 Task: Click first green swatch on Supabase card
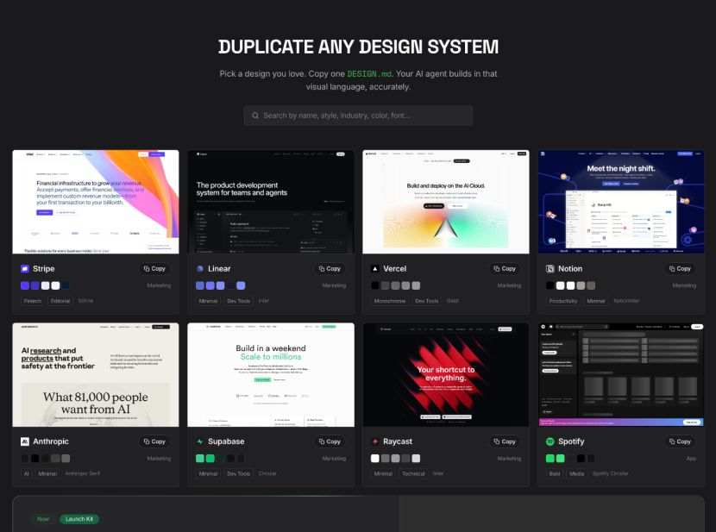pyautogui.click(x=200, y=459)
